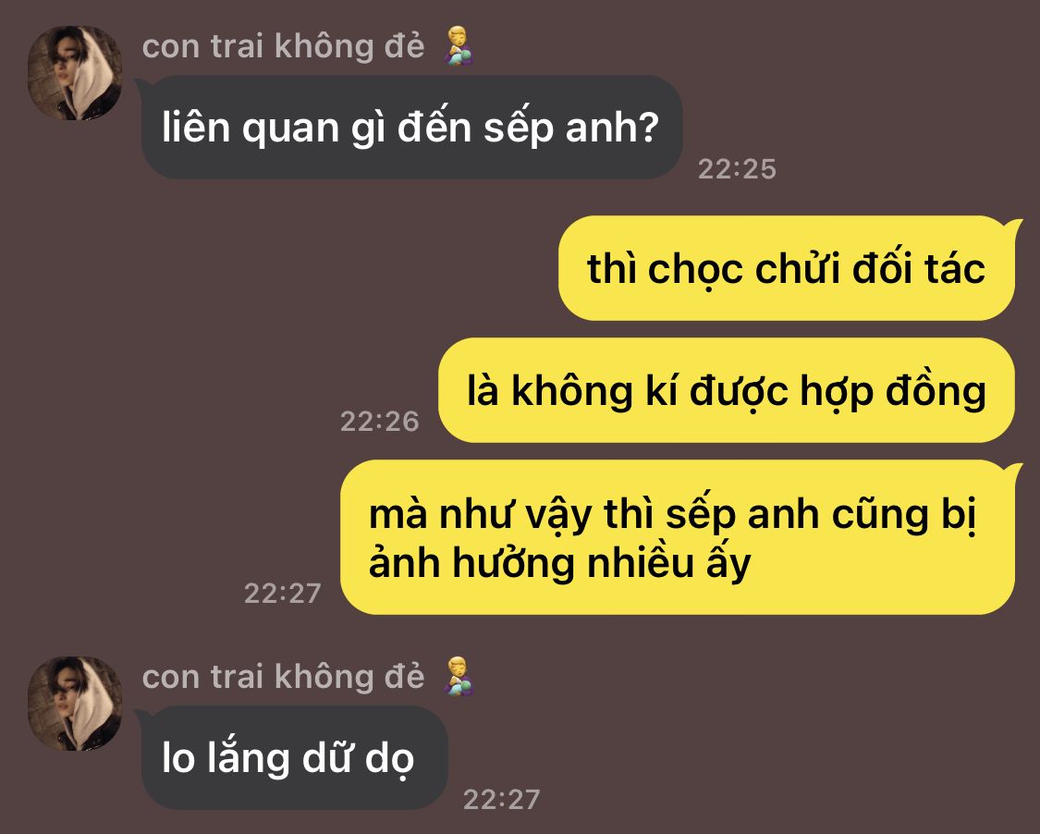Tap the 'lo lắng dữ dọ' bubble
This screenshot has height=834, width=1040.
tap(294, 757)
